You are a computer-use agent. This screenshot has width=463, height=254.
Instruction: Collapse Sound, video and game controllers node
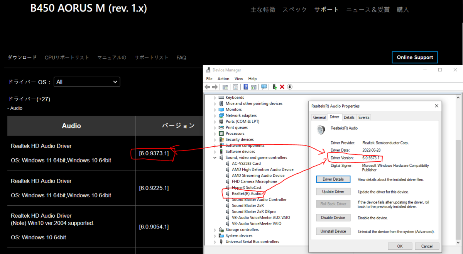[215, 157]
